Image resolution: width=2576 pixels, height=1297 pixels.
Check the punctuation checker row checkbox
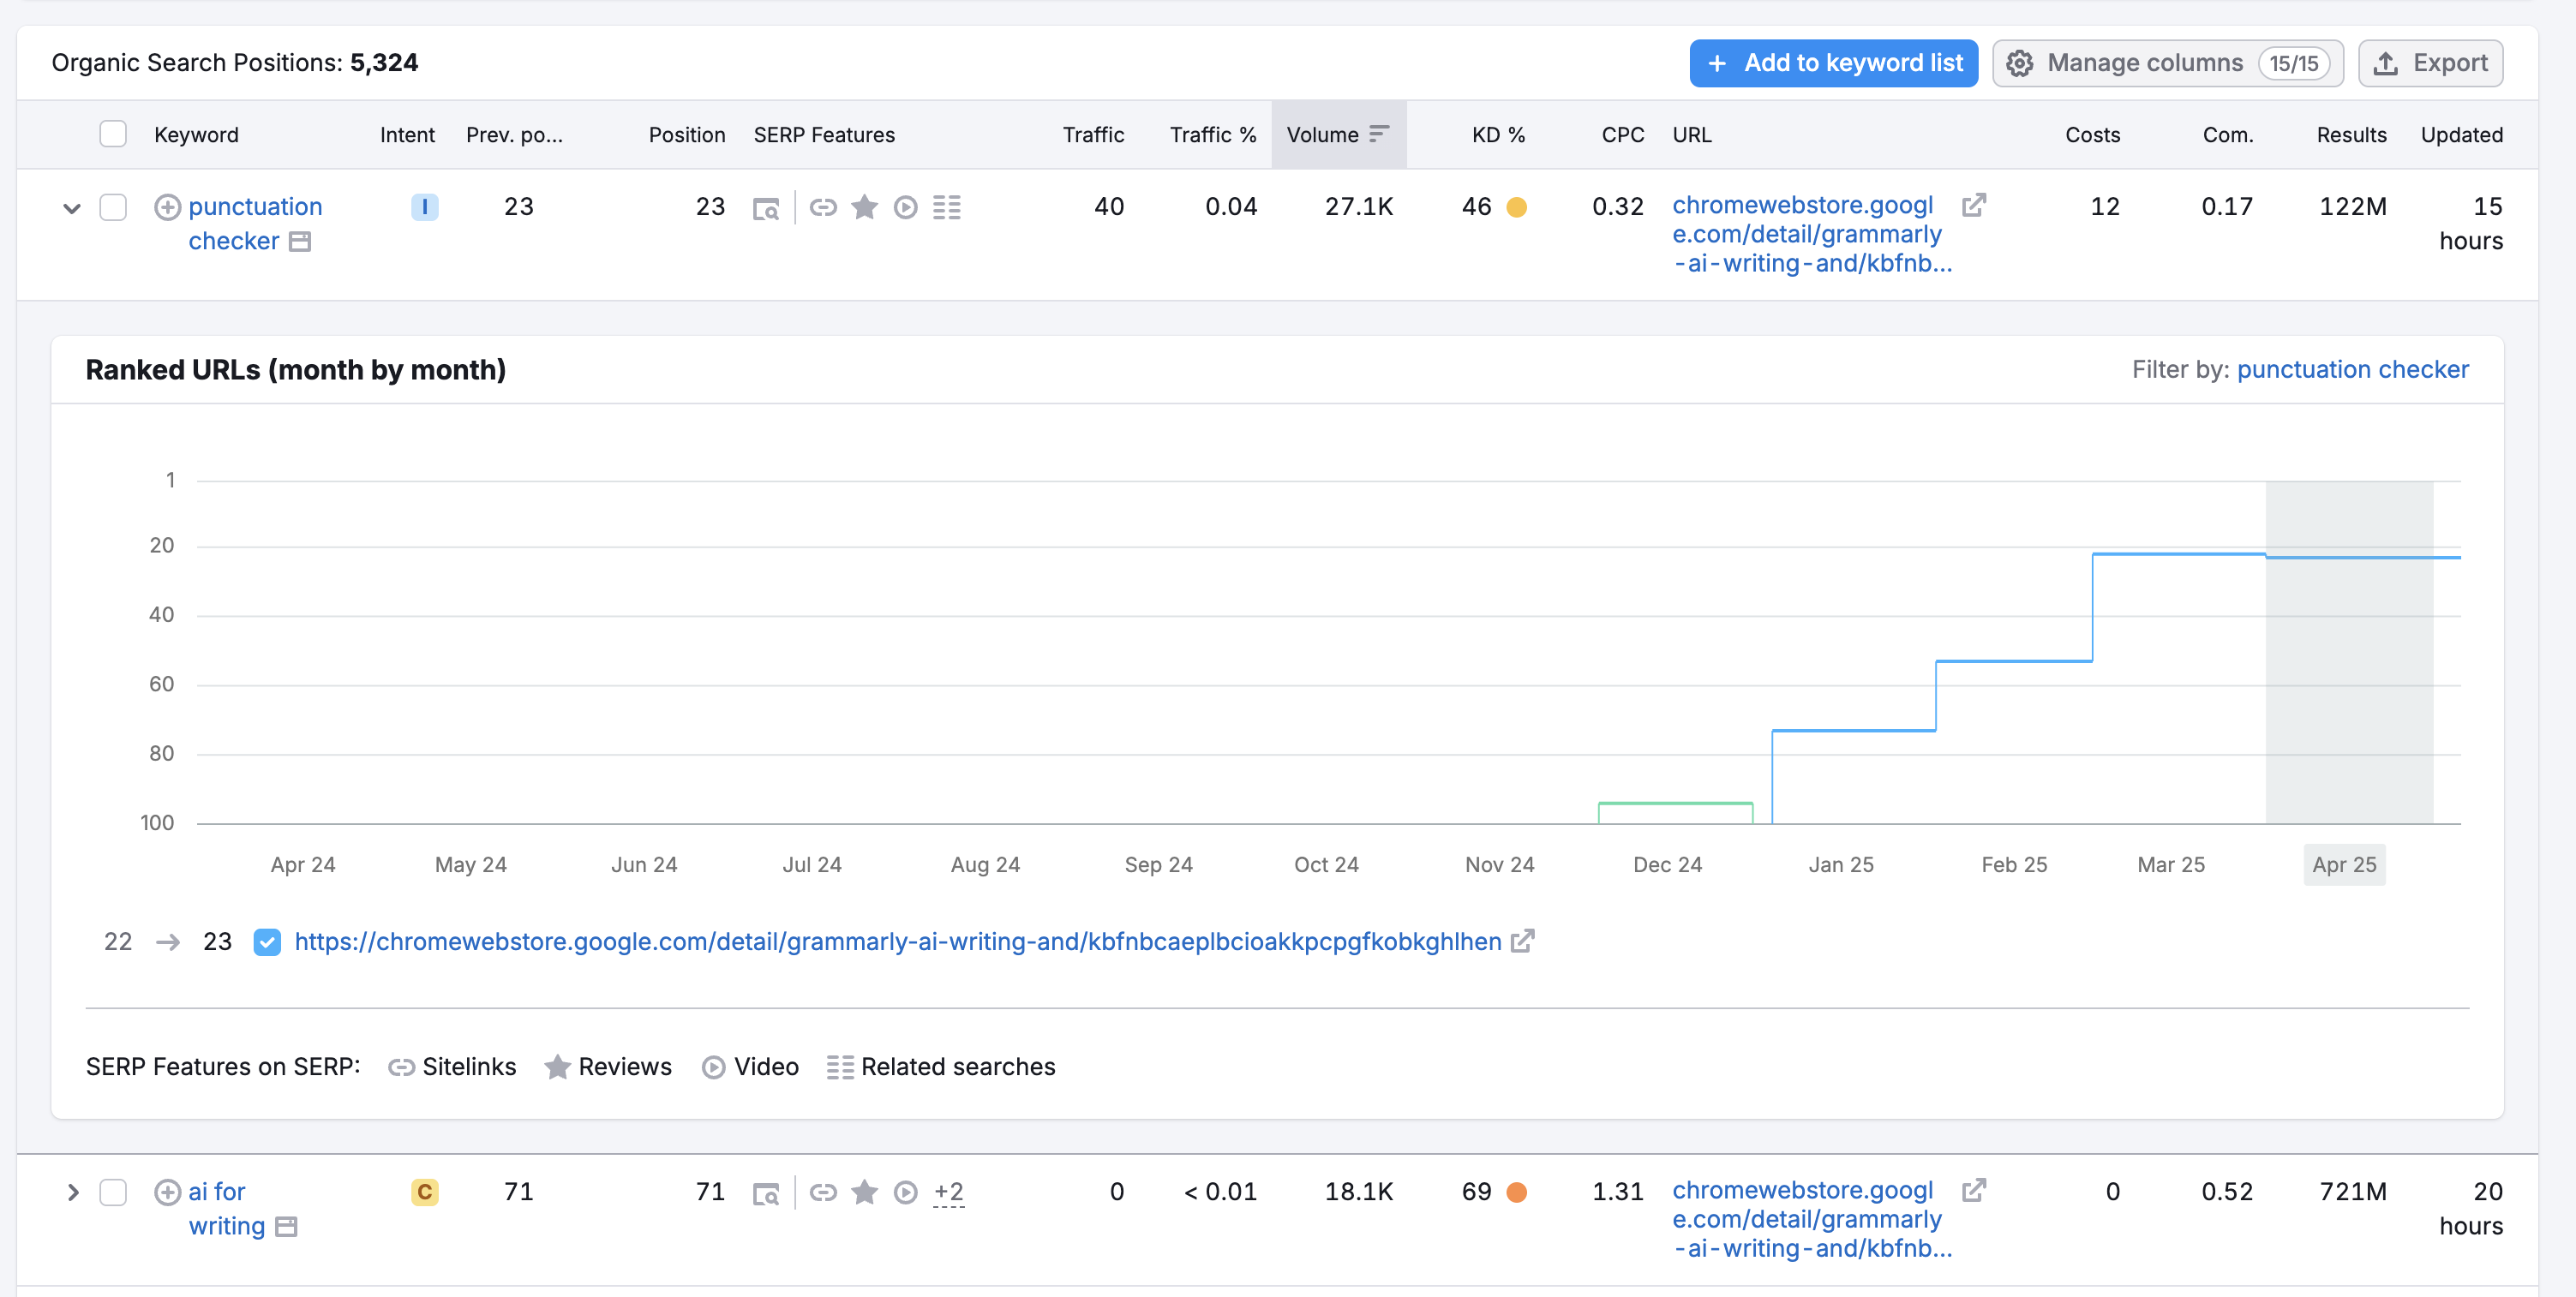[113, 207]
